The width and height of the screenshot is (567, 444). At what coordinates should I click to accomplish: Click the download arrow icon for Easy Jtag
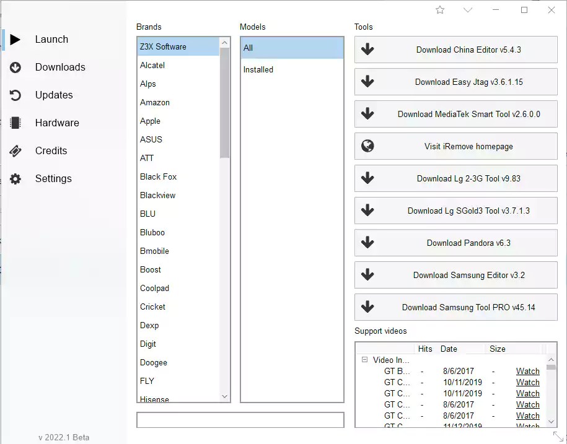click(x=367, y=82)
